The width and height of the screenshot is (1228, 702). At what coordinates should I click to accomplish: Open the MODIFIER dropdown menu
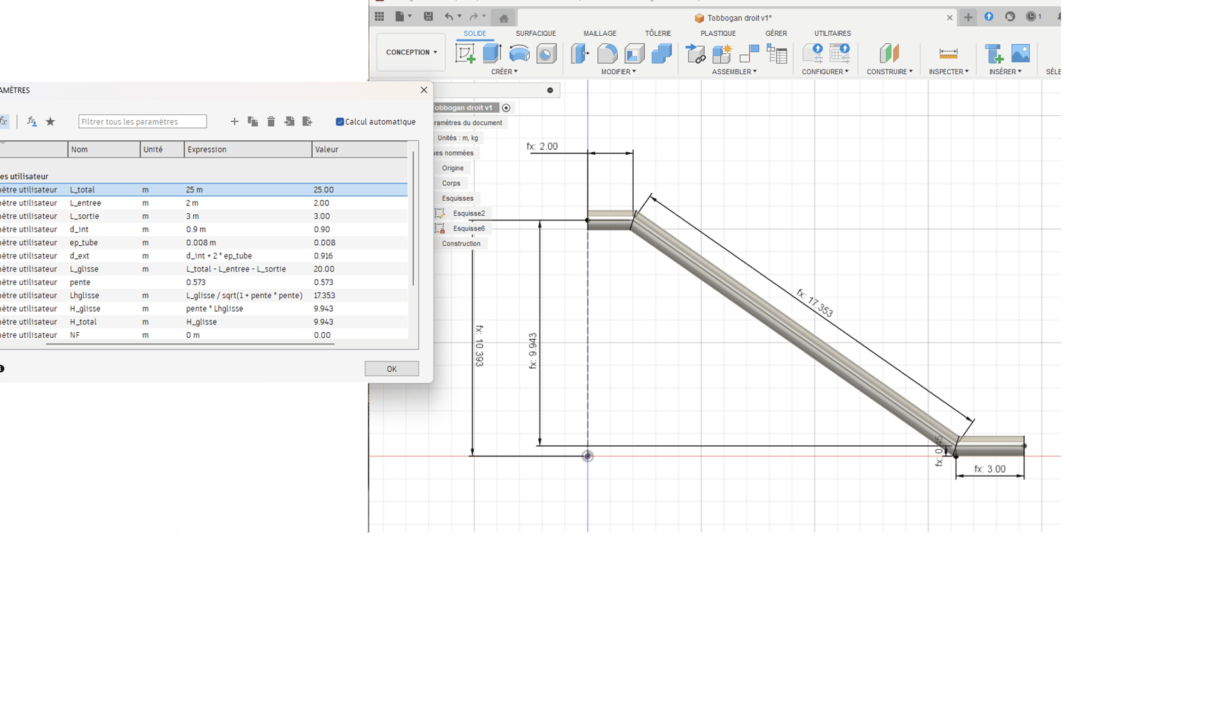(618, 72)
